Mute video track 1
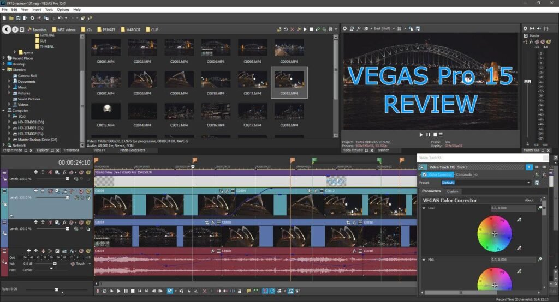Image resolution: width=559 pixels, height=302 pixels. (81, 172)
